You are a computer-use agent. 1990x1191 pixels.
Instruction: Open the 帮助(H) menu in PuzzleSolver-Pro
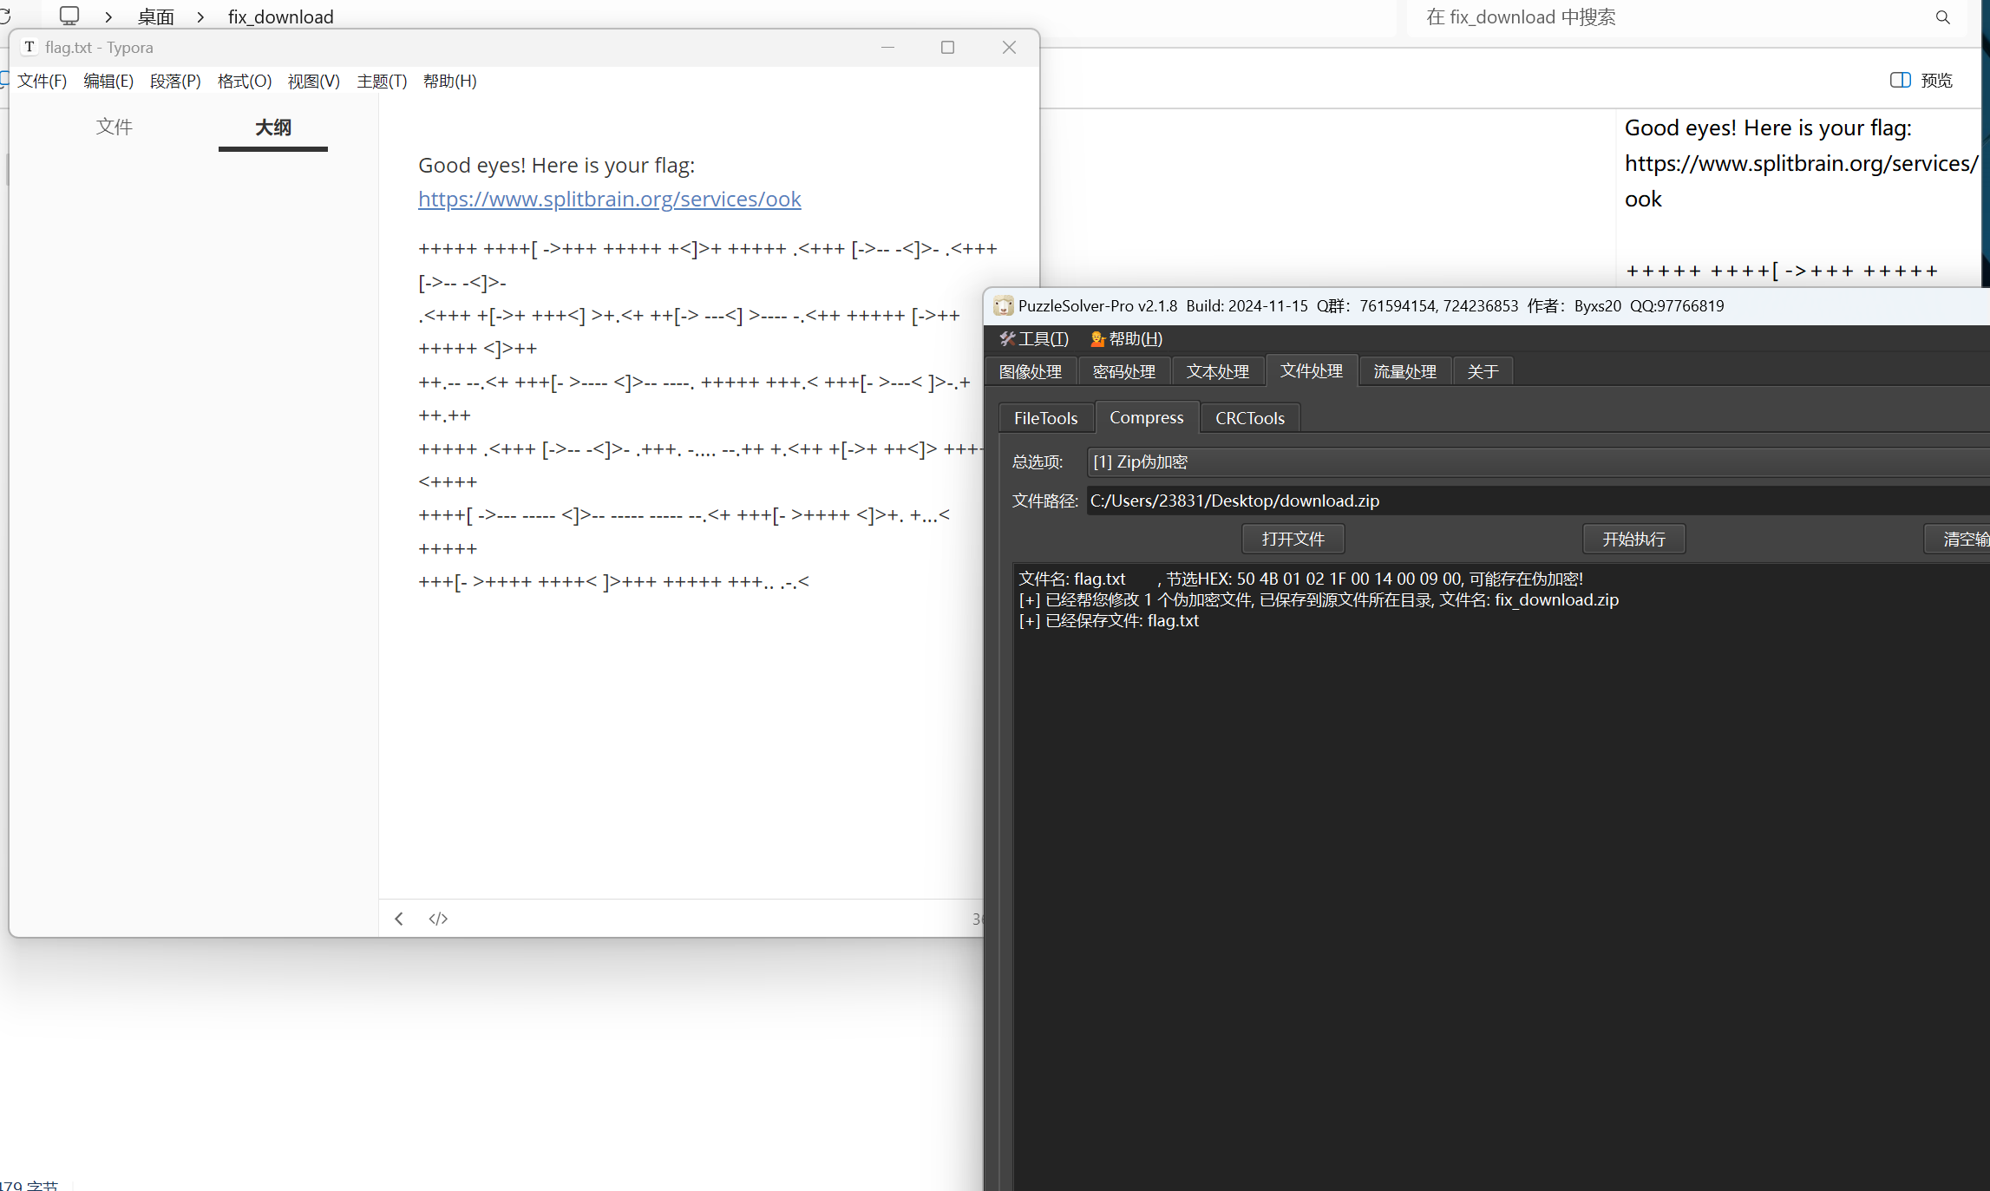[1126, 339]
